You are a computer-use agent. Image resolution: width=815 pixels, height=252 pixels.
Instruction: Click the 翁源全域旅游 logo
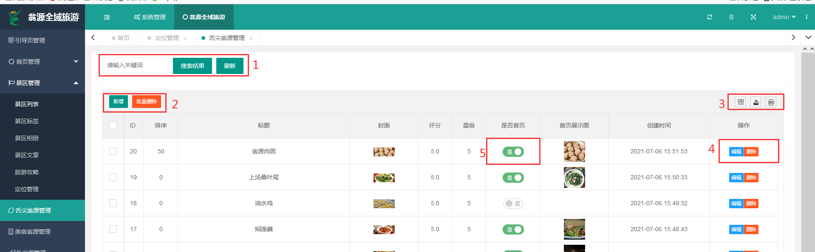pyautogui.click(x=42, y=17)
